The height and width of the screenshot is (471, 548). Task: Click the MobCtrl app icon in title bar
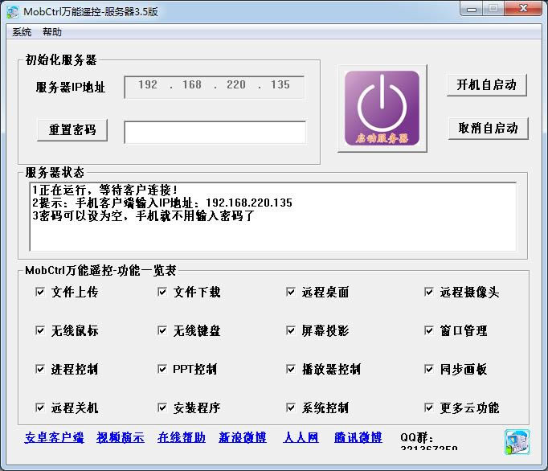(x=12, y=11)
